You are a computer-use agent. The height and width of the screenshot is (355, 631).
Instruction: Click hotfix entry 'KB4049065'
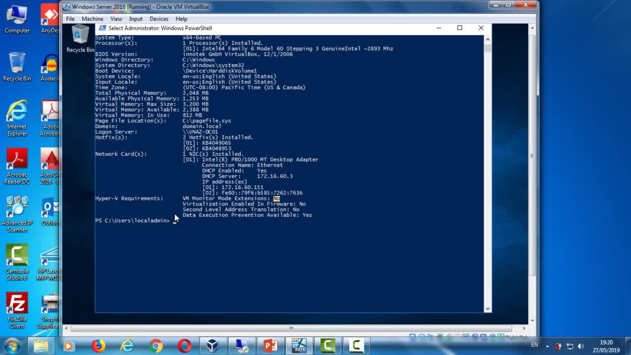(216, 143)
